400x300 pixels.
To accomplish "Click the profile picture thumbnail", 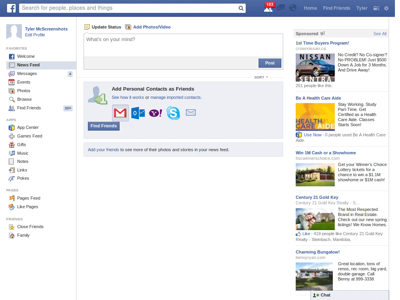I will [x=14, y=32].
